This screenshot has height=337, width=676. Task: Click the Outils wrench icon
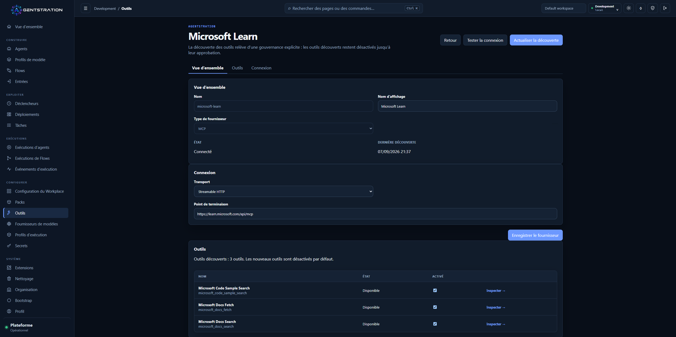pos(9,213)
